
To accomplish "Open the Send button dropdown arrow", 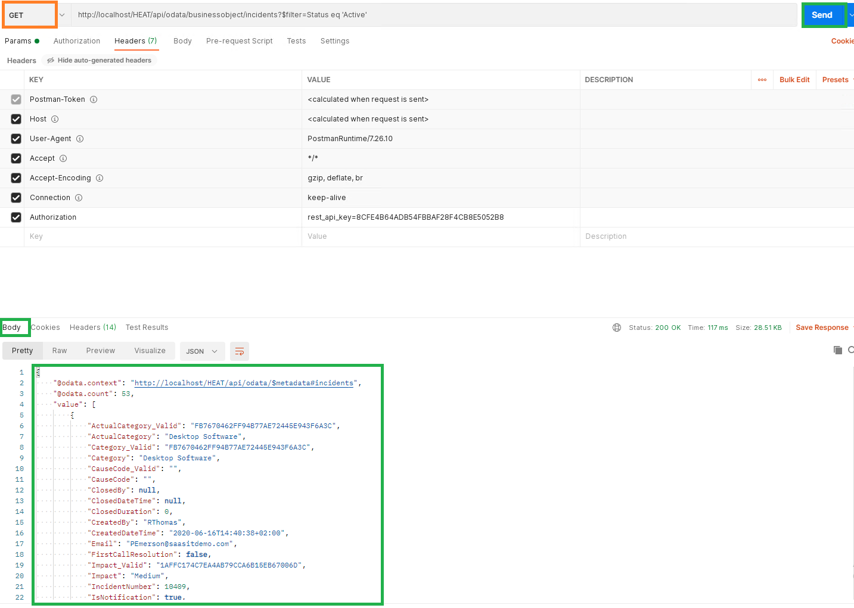I will pyautogui.click(x=851, y=14).
